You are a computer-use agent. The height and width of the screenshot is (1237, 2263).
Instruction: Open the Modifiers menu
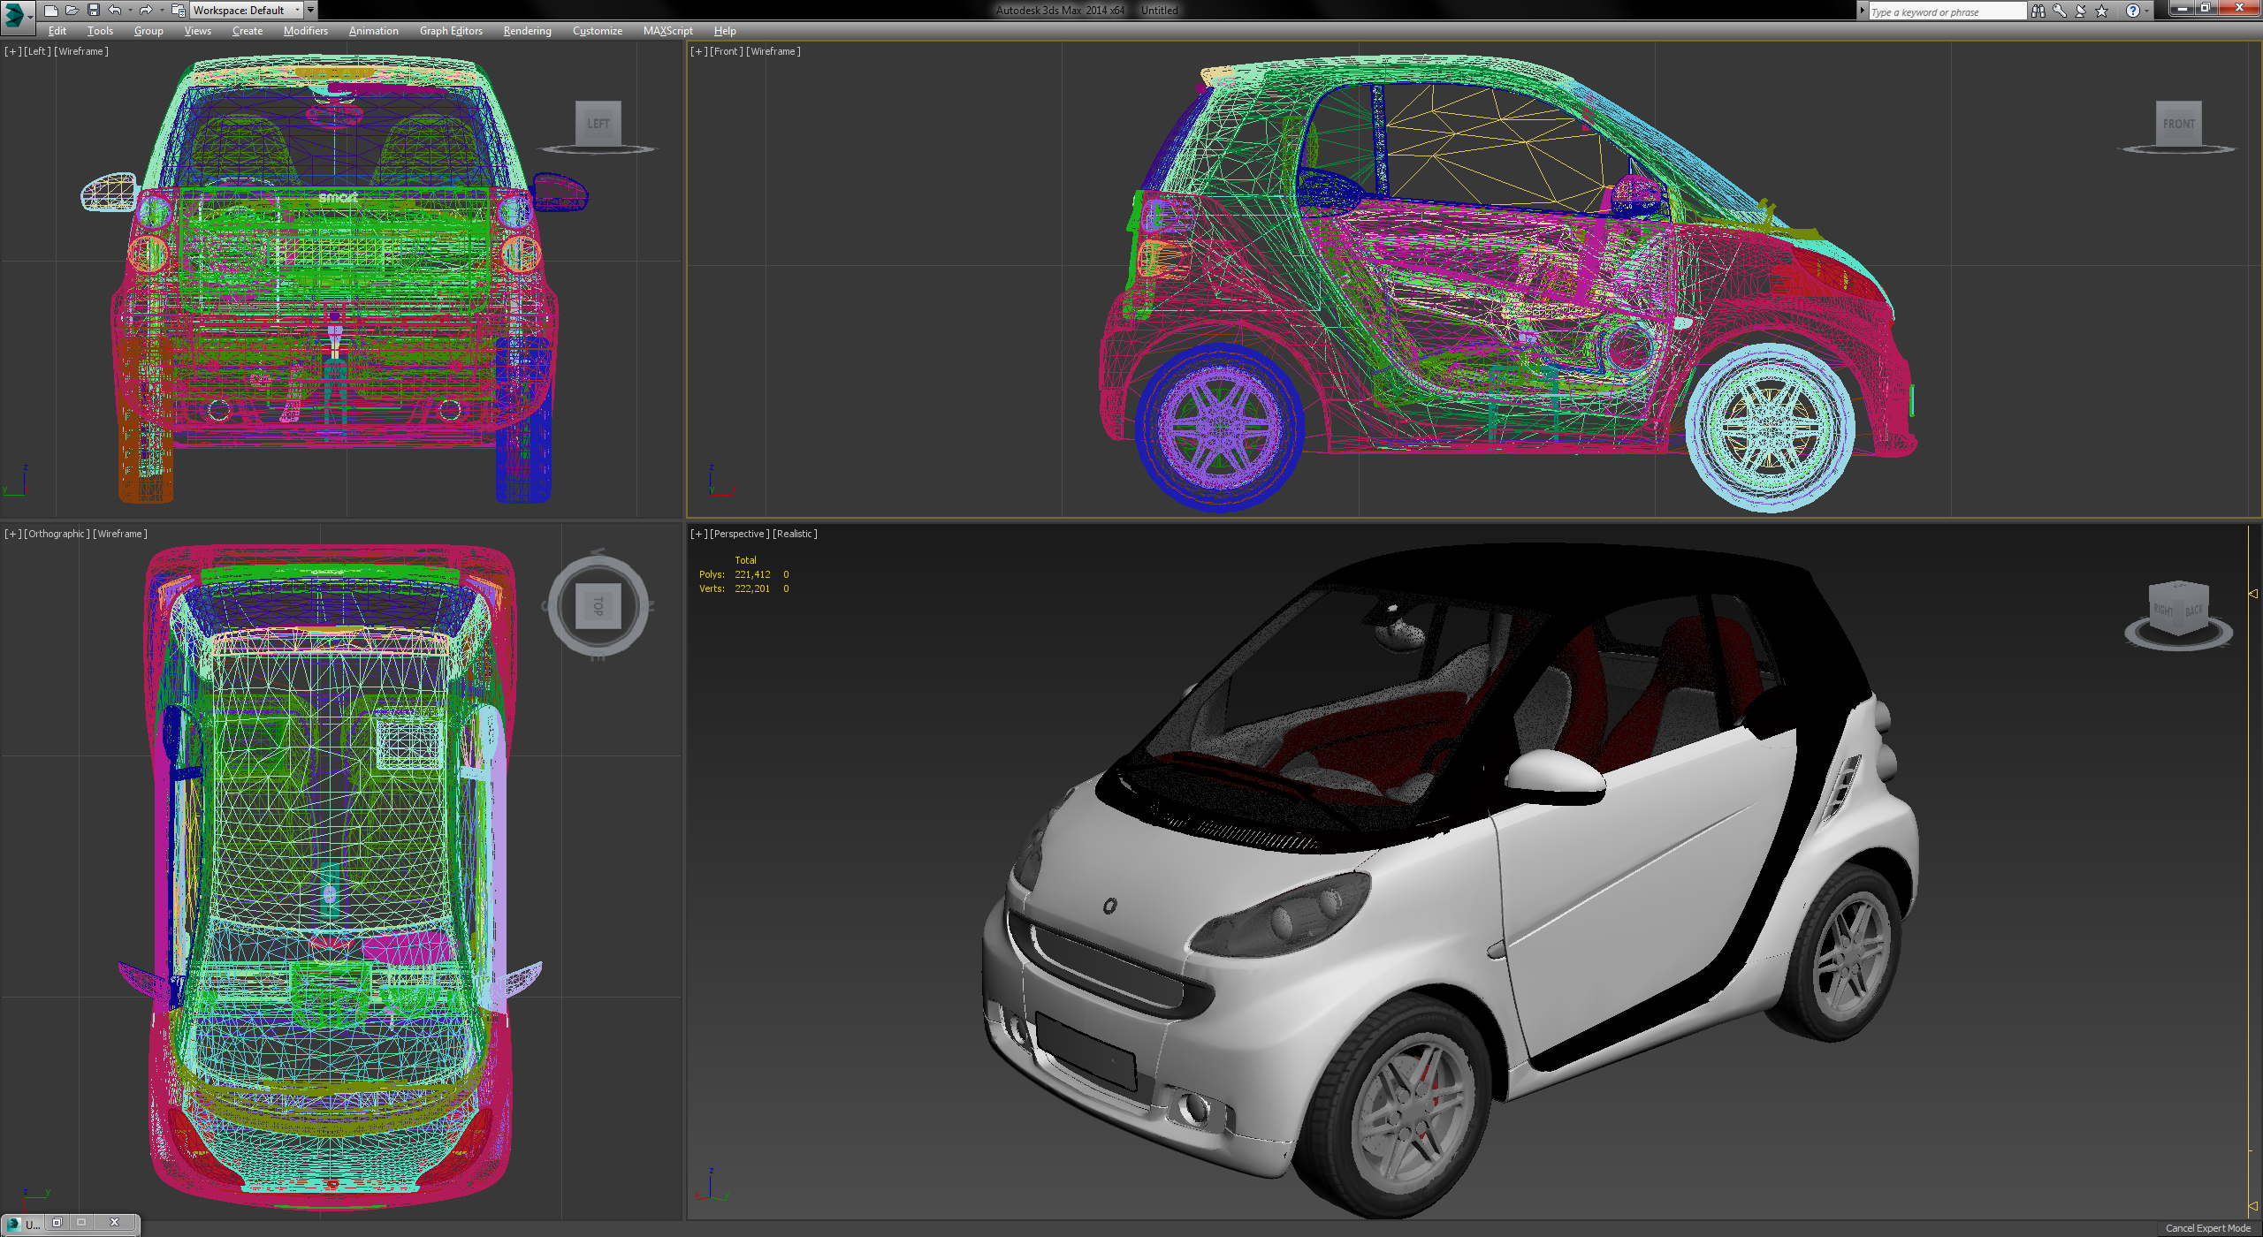(x=305, y=30)
